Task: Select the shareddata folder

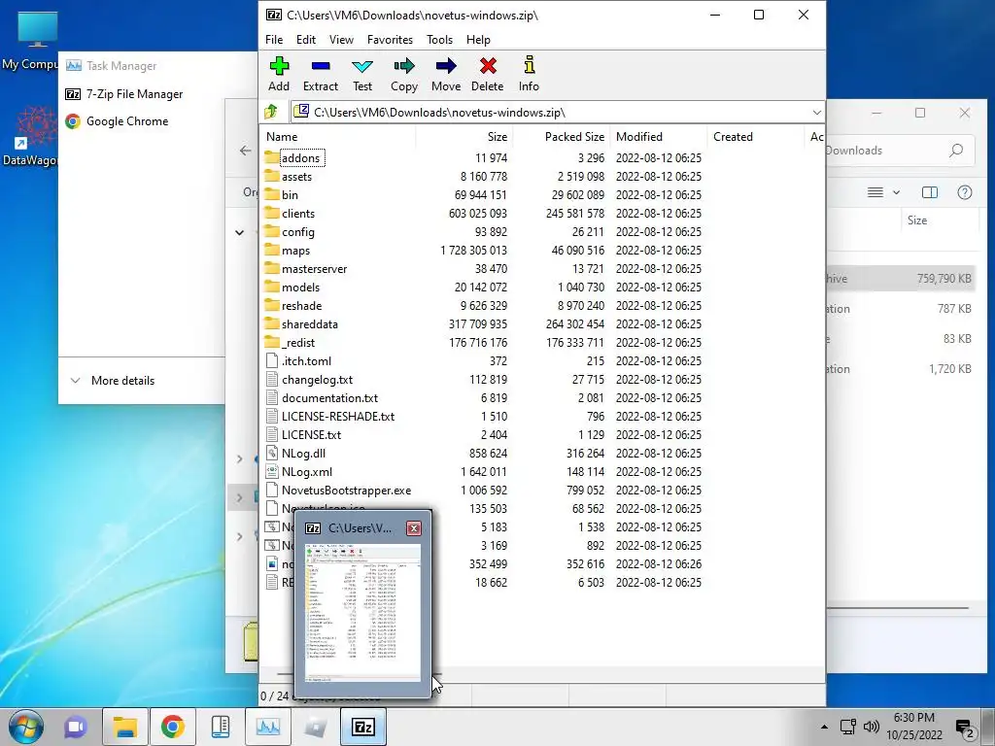Action: (309, 323)
